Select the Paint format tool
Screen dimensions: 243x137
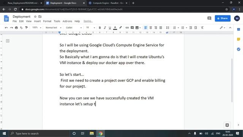(x=27, y=28)
